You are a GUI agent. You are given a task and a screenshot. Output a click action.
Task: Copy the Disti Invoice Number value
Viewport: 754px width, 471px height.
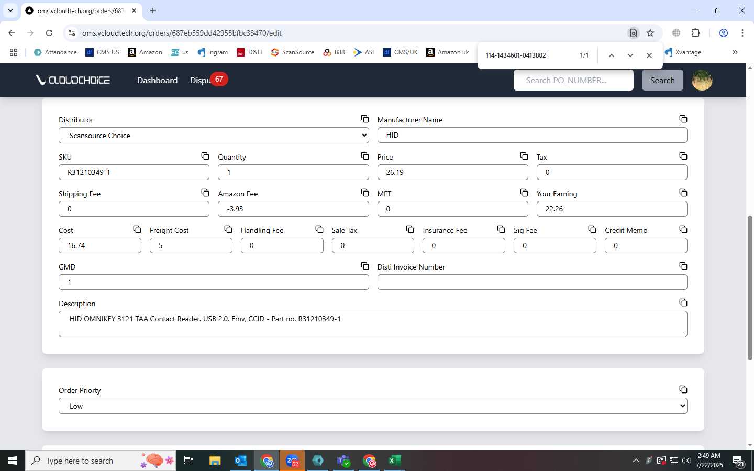coord(683,266)
